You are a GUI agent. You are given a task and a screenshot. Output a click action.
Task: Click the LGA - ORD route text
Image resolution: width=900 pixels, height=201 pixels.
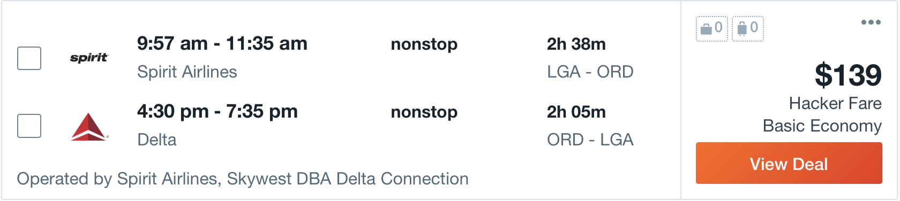point(590,72)
